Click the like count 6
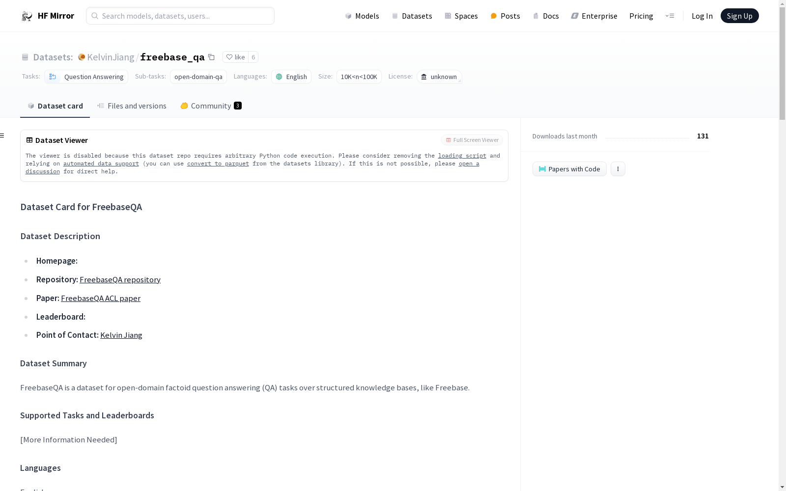Viewport: 786px width, 491px height. coord(253,57)
